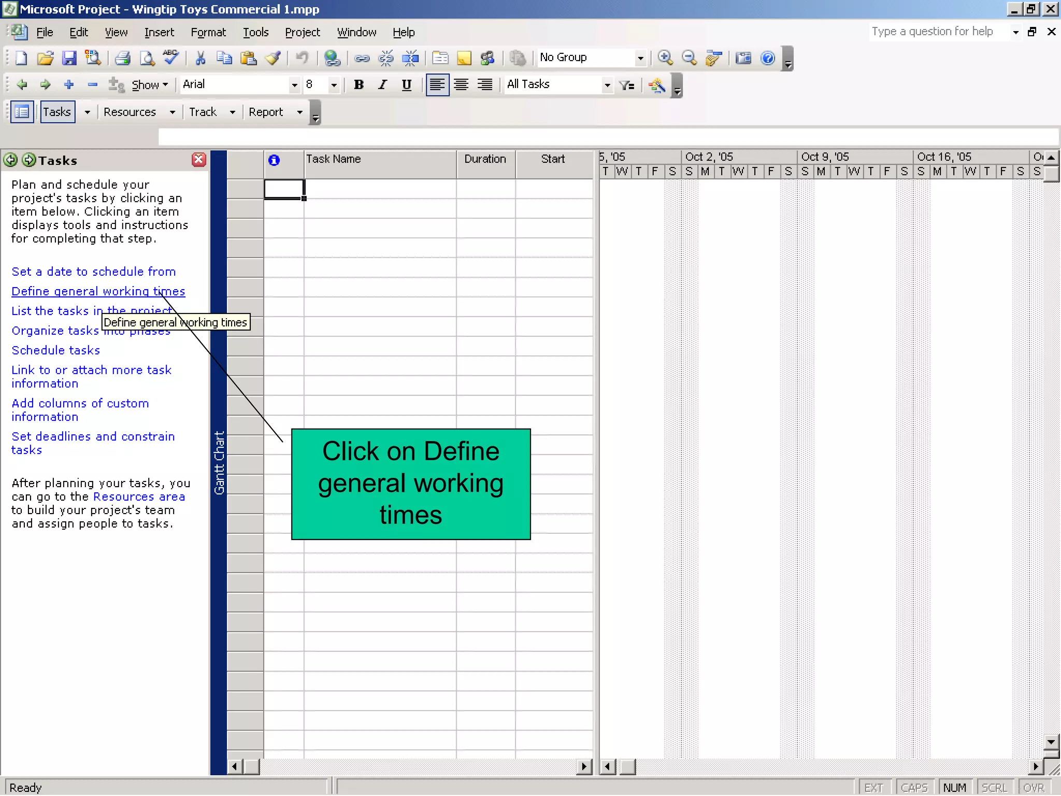The image size is (1061, 796).
Task: Click the Cut scissors icon
Action: coord(200,58)
